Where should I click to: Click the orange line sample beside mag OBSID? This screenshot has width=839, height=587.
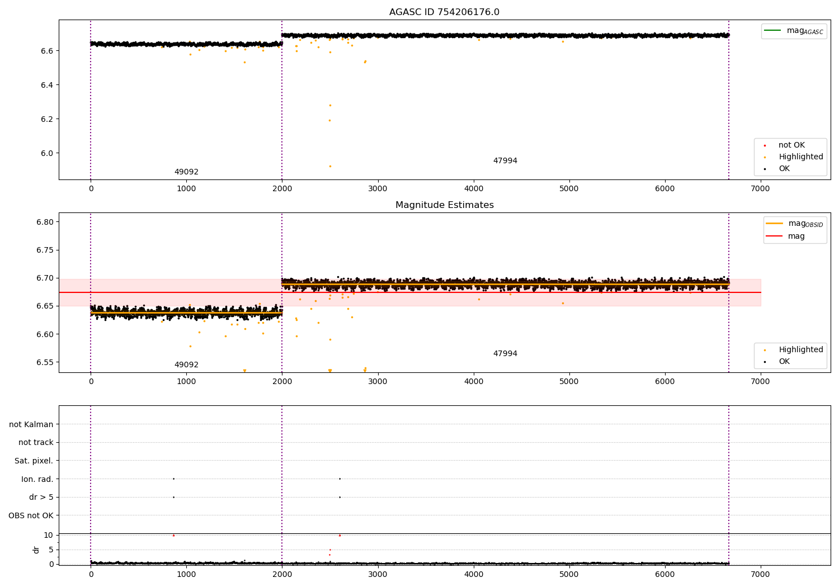pos(774,224)
